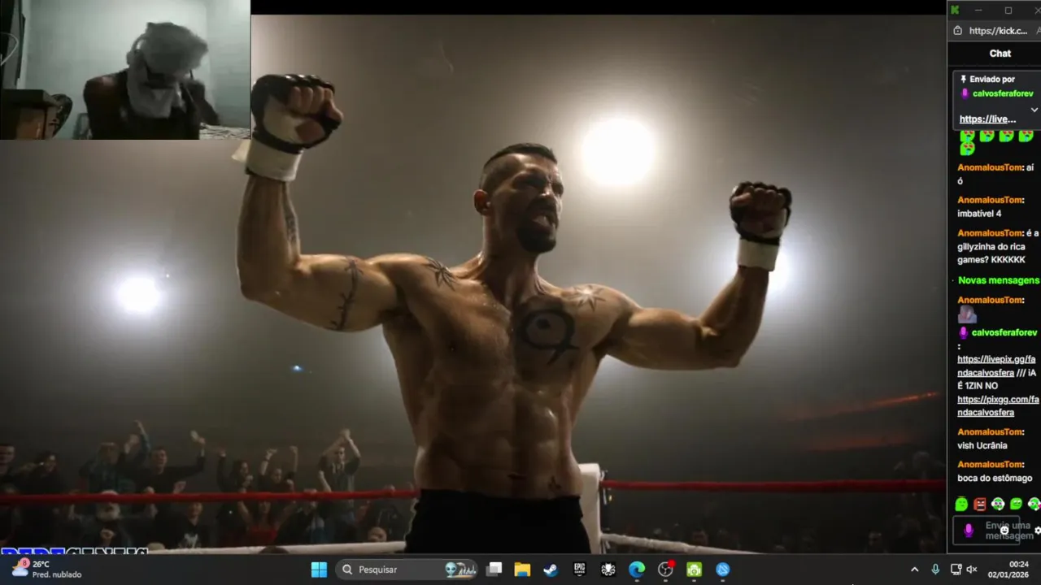Minimize the Kick chat window
The image size is (1041, 585).
click(978, 10)
